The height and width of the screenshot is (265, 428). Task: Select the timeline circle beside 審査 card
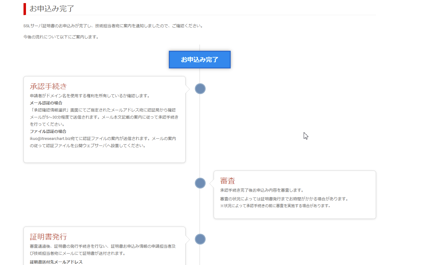(200, 183)
